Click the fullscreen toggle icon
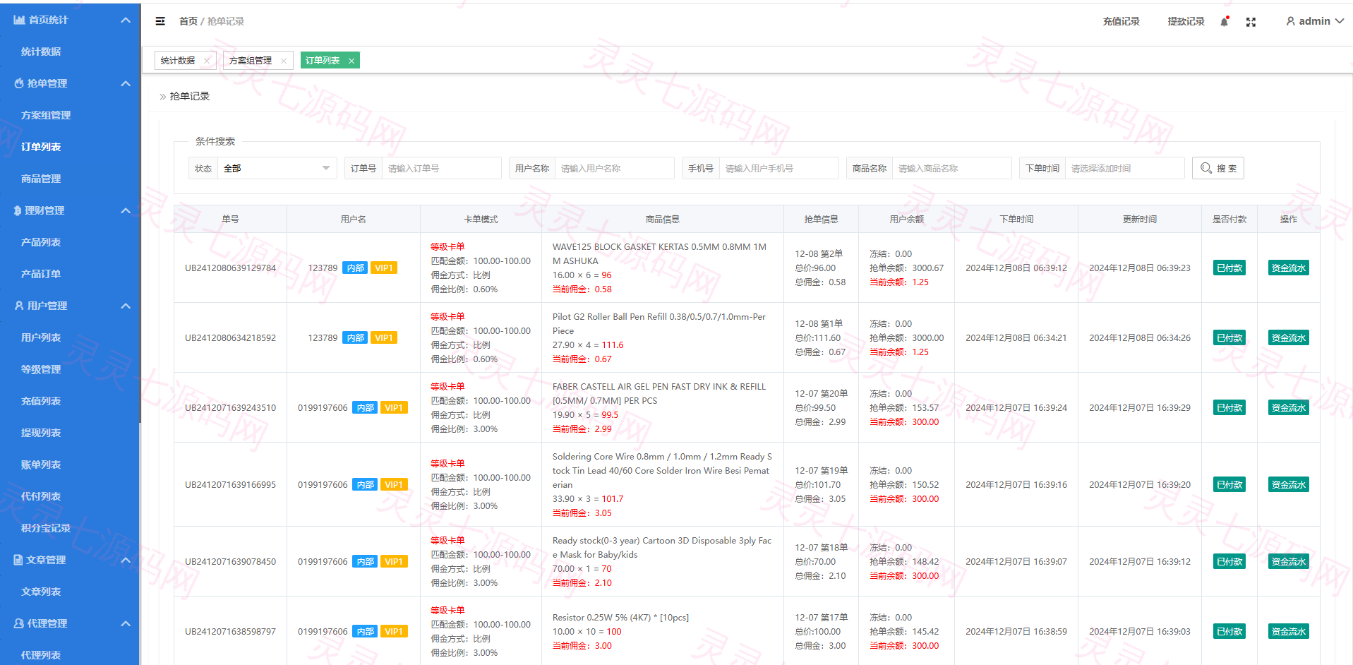 click(x=1251, y=22)
